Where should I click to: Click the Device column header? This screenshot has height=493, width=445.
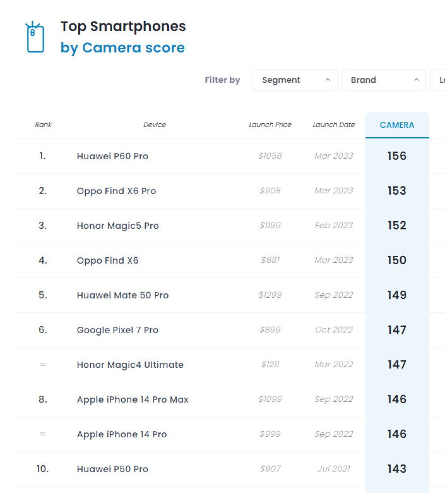tap(155, 125)
